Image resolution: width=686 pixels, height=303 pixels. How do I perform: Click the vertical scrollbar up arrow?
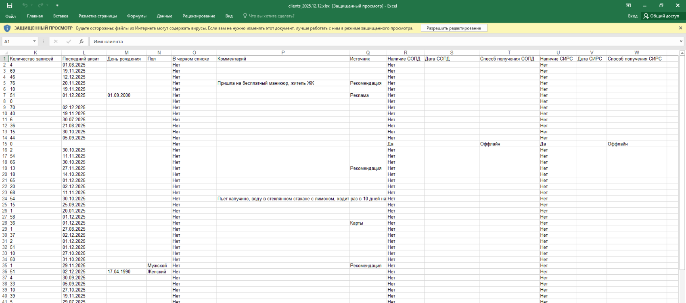tap(682, 53)
